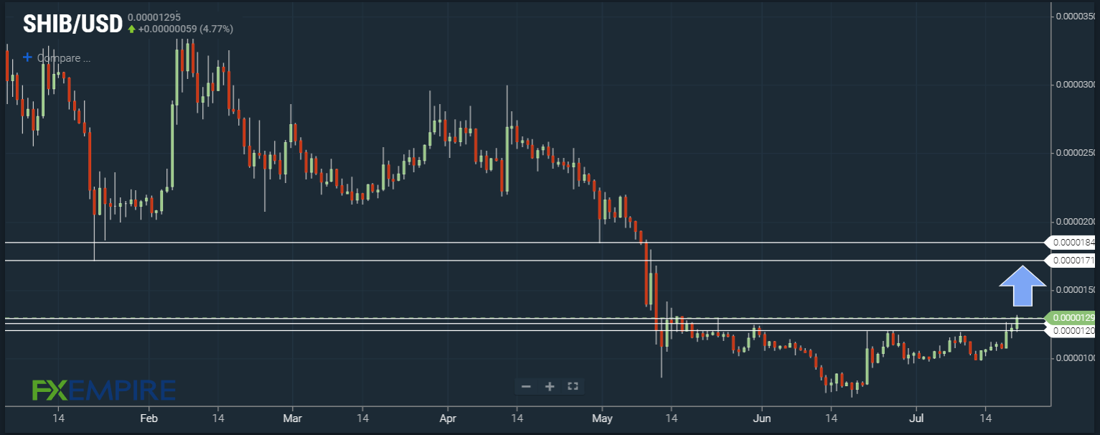Click the zoom in plus button

(550, 386)
